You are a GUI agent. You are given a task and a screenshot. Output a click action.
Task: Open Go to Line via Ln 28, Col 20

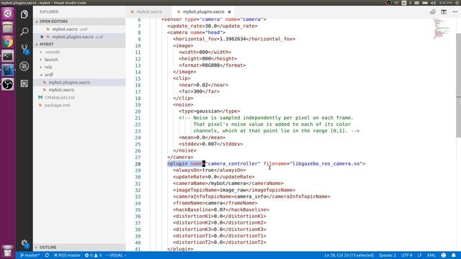349,255
